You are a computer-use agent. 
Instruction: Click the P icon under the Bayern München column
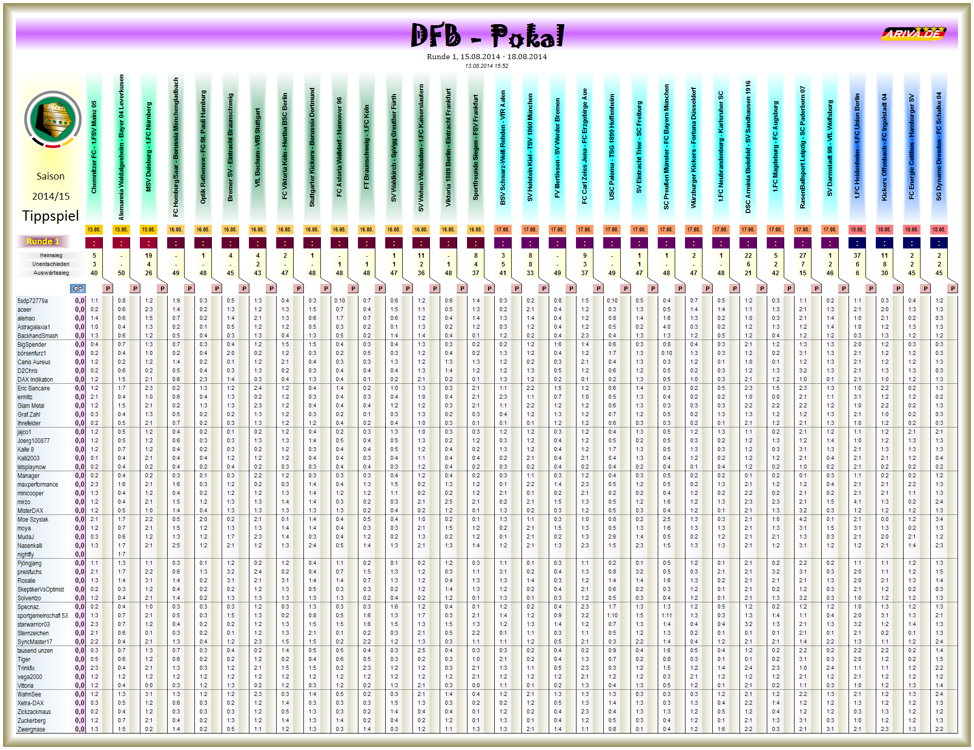pos(680,289)
